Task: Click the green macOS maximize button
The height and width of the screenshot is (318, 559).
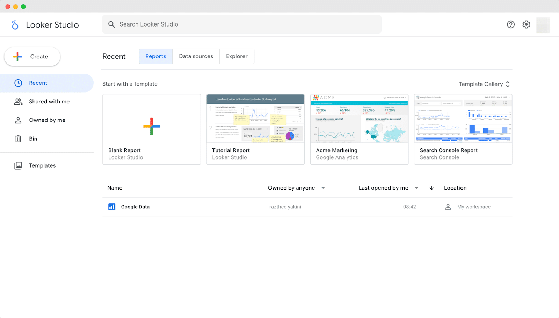Action: pos(23,7)
